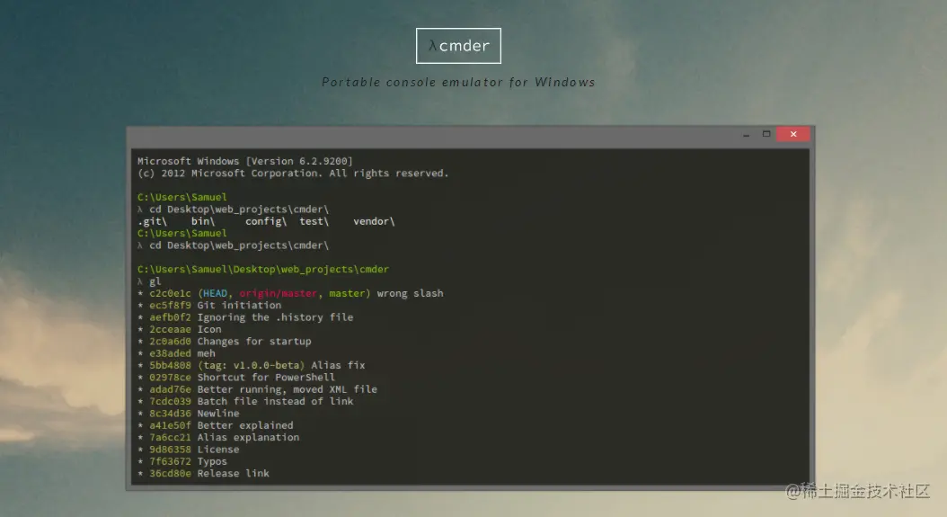Click commit hash c2c0e1c

pyautogui.click(x=170, y=293)
